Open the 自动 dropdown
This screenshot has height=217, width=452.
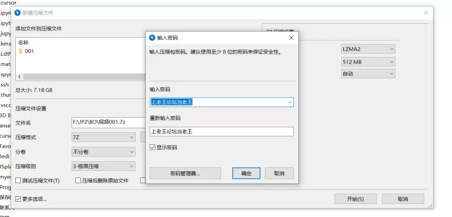[x=368, y=74]
